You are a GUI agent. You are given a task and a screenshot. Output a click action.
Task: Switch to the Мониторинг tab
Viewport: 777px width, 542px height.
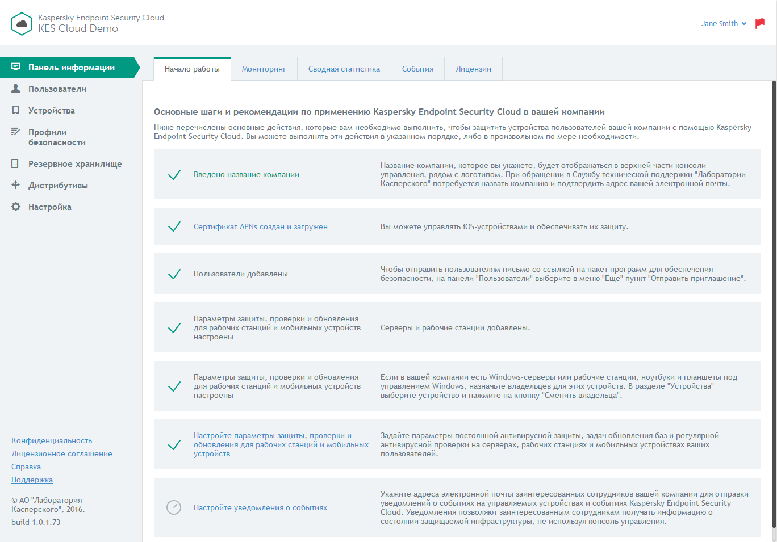(264, 69)
